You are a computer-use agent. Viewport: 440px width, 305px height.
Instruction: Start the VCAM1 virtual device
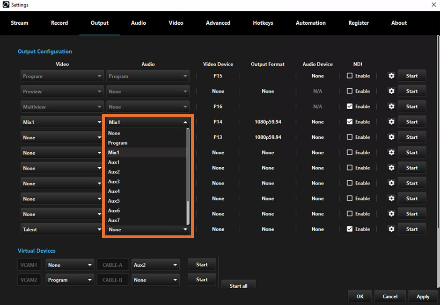pos(201,264)
